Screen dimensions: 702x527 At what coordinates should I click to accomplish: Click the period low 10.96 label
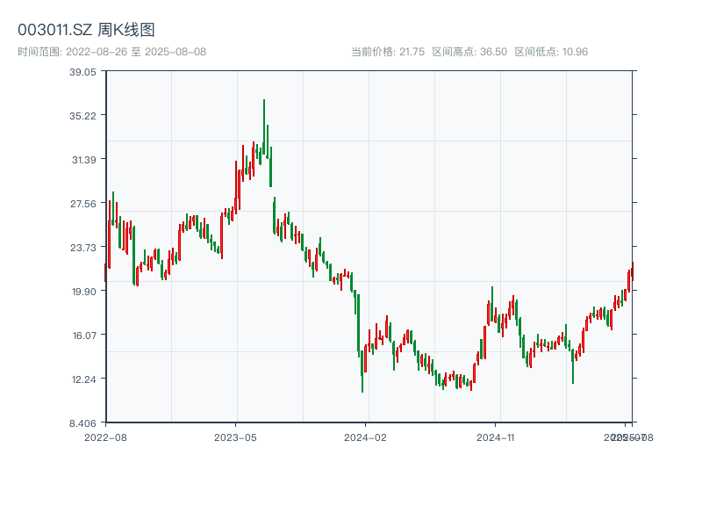pos(551,52)
